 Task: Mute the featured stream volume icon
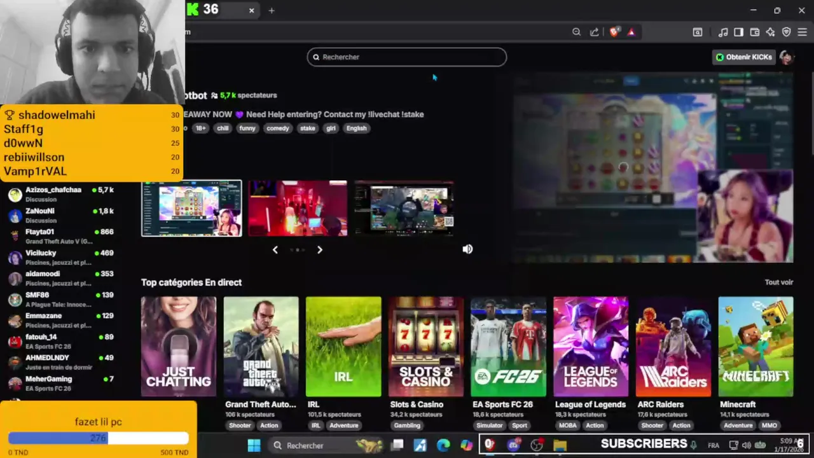coord(467,249)
